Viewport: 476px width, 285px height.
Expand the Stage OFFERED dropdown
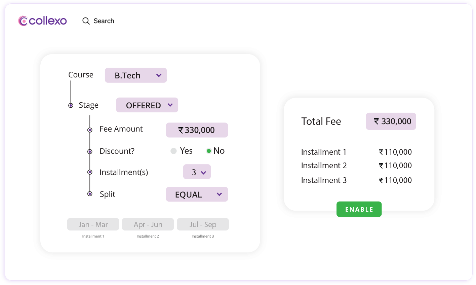pyautogui.click(x=147, y=105)
